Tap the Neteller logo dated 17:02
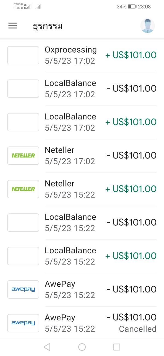The height and width of the screenshot is (356, 164). coord(23,156)
